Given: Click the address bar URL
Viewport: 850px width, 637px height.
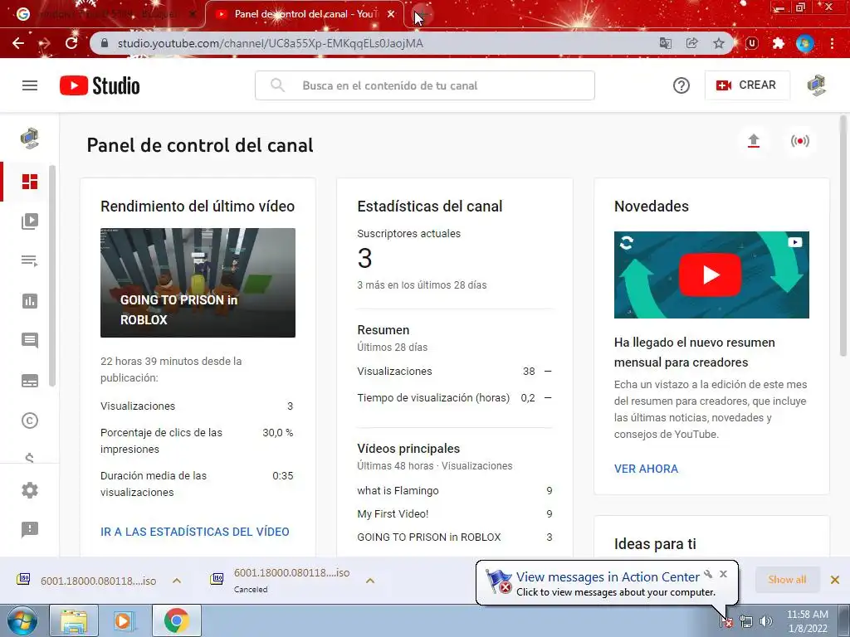Looking at the screenshot, I should pos(271,43).
